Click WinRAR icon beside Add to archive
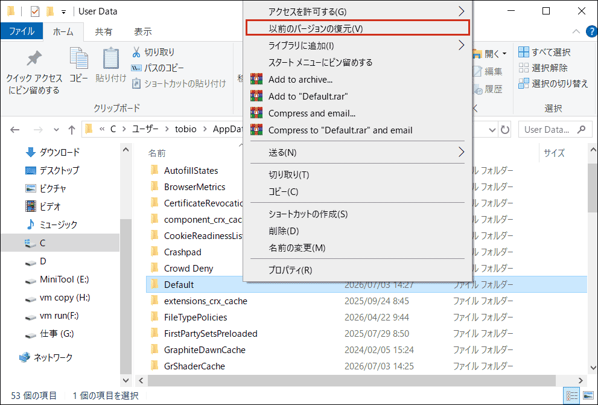 tap(256, 79)
